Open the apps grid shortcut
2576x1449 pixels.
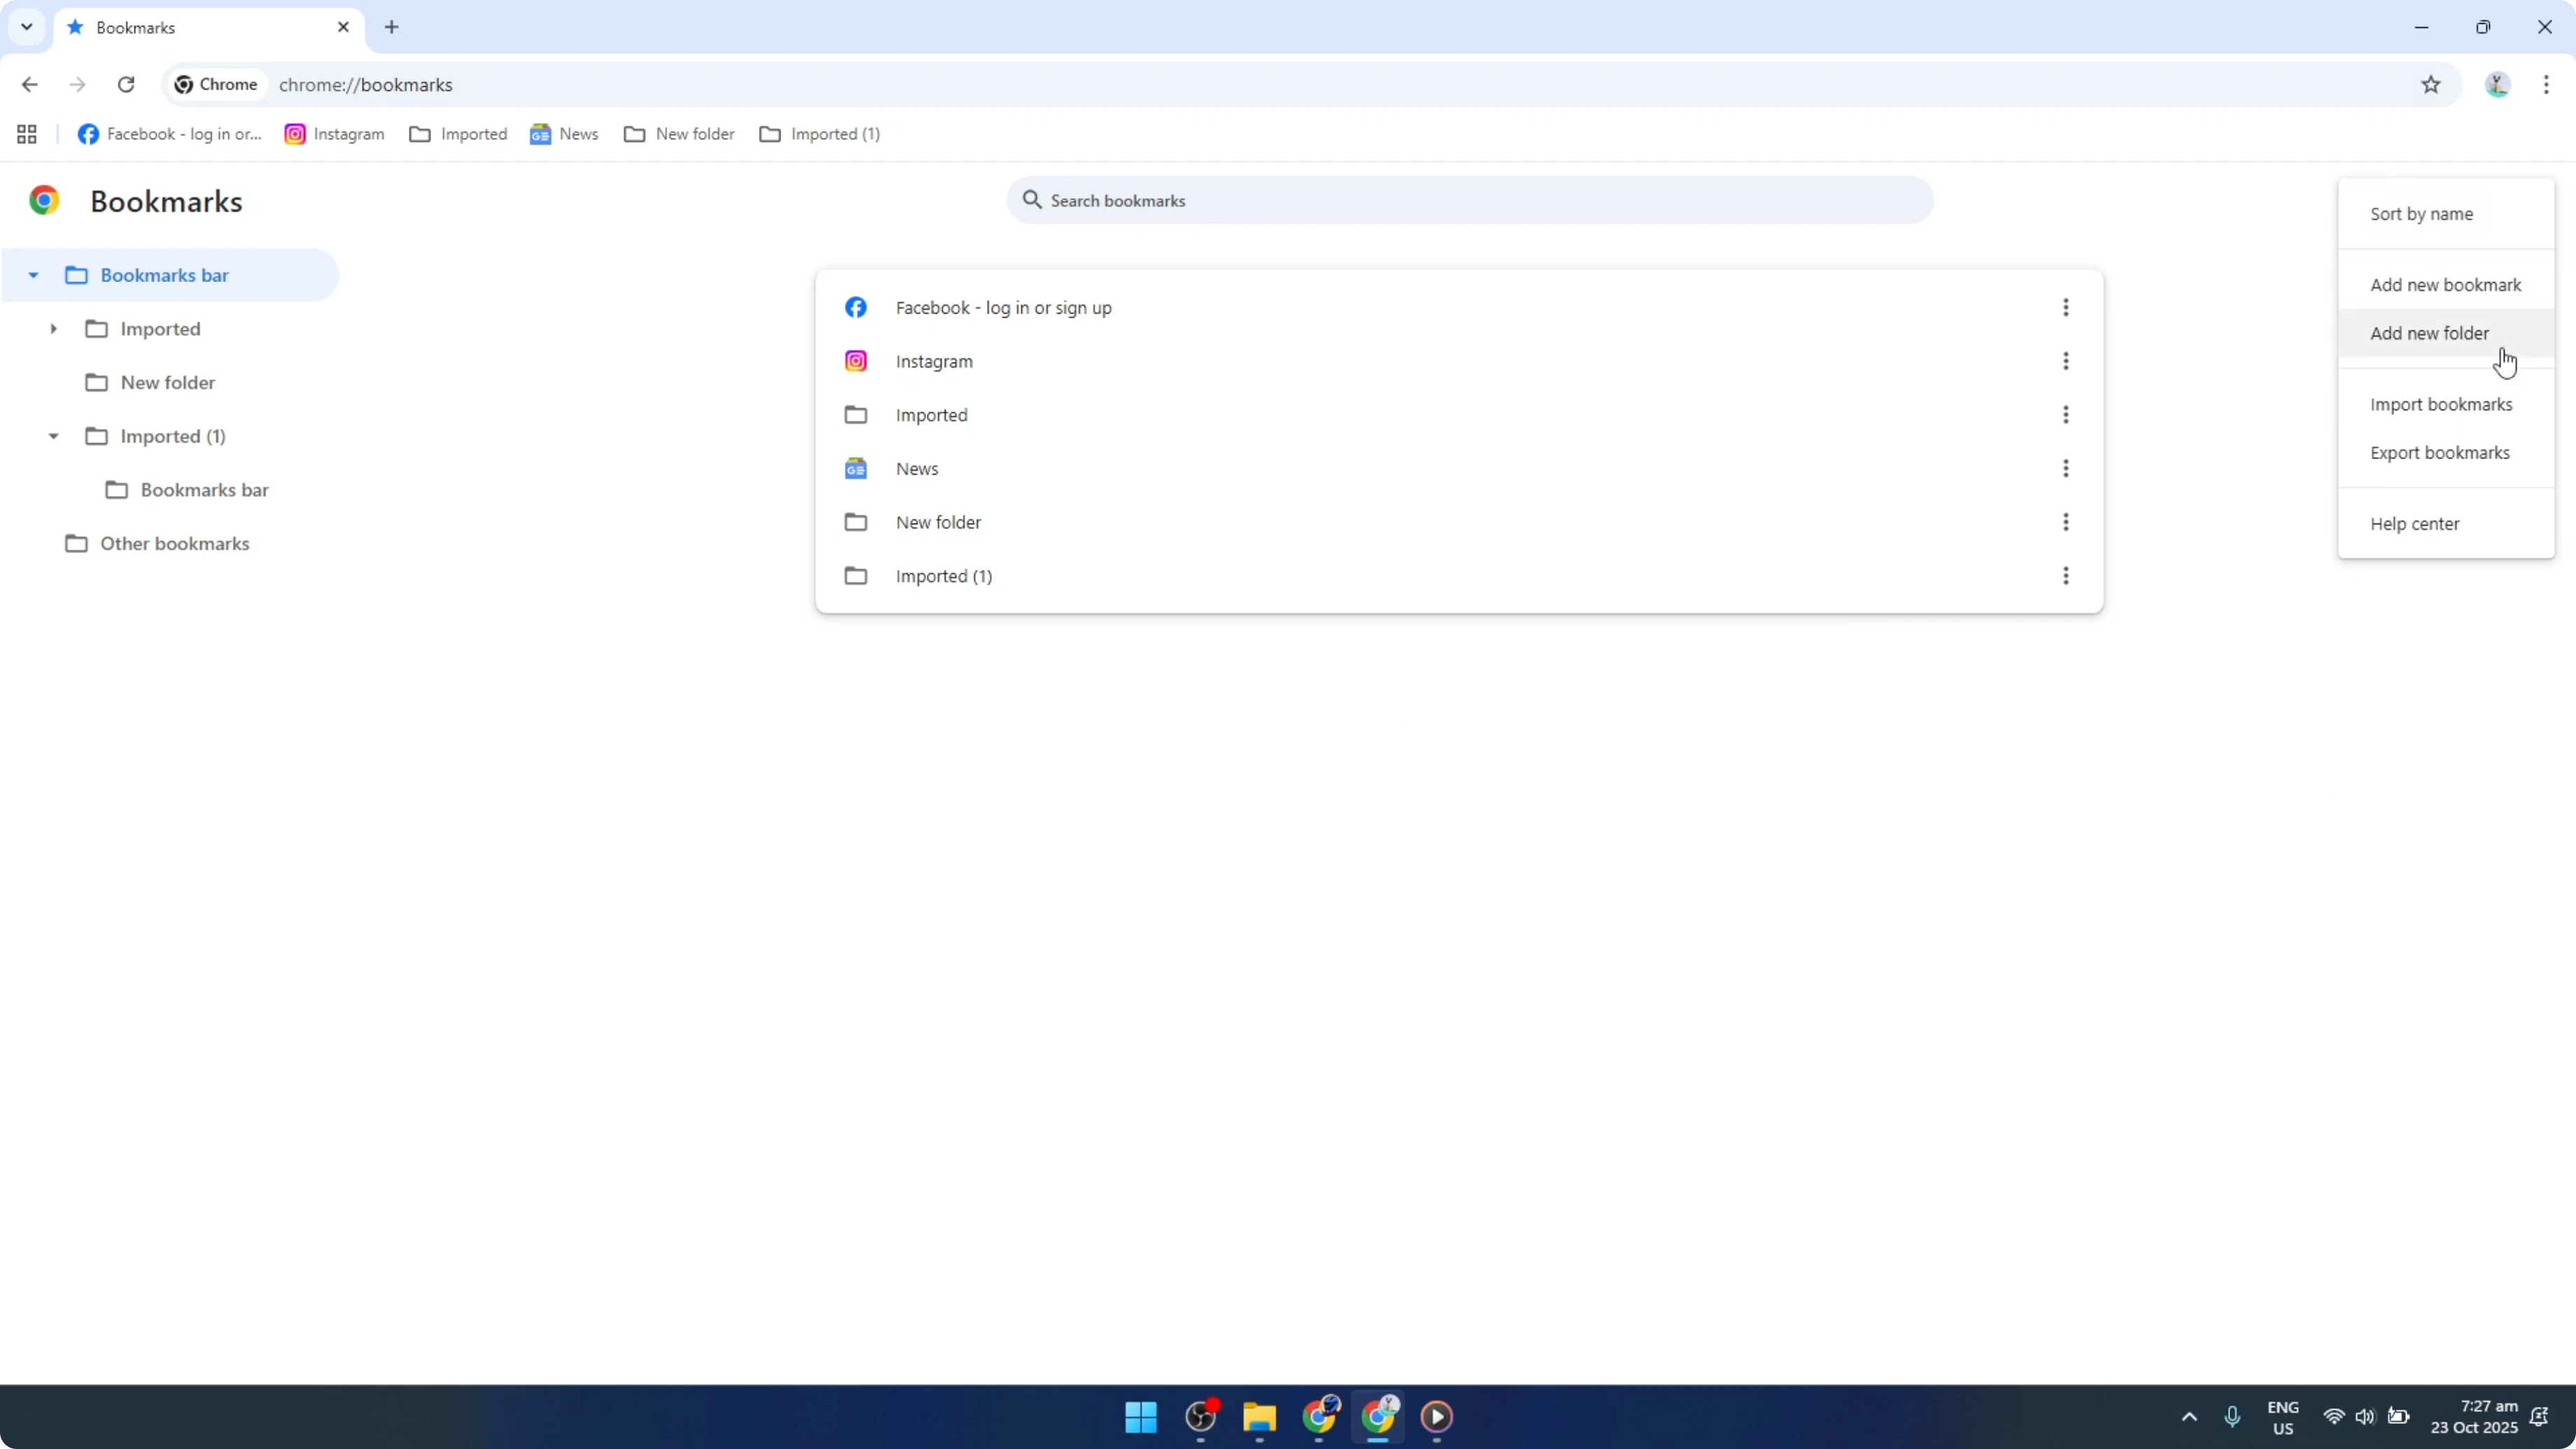27,134
